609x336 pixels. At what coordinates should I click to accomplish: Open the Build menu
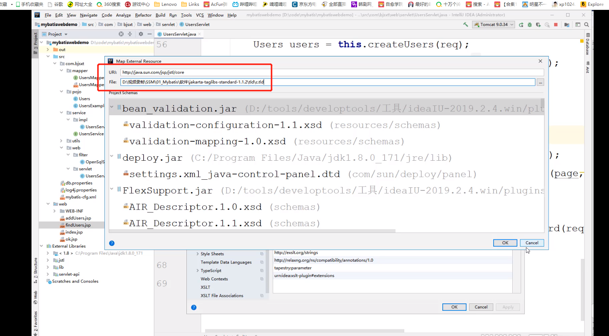[160, 15]
